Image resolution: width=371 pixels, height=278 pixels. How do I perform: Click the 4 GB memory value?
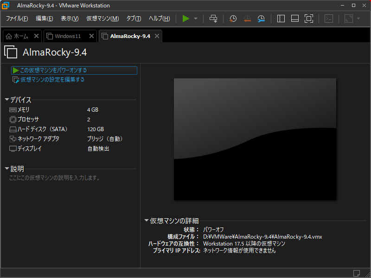pyautogui.click(x=92, y=110)
